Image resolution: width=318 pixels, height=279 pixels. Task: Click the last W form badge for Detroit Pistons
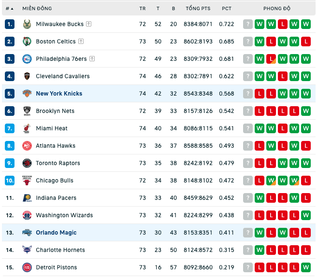click(x=306, y=267)
